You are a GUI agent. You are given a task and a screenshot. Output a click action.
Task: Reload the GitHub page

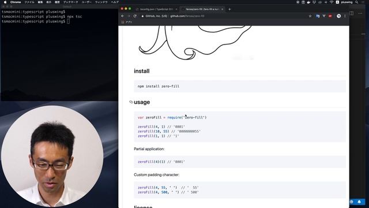pyautogui.click(x=135, y=16)
